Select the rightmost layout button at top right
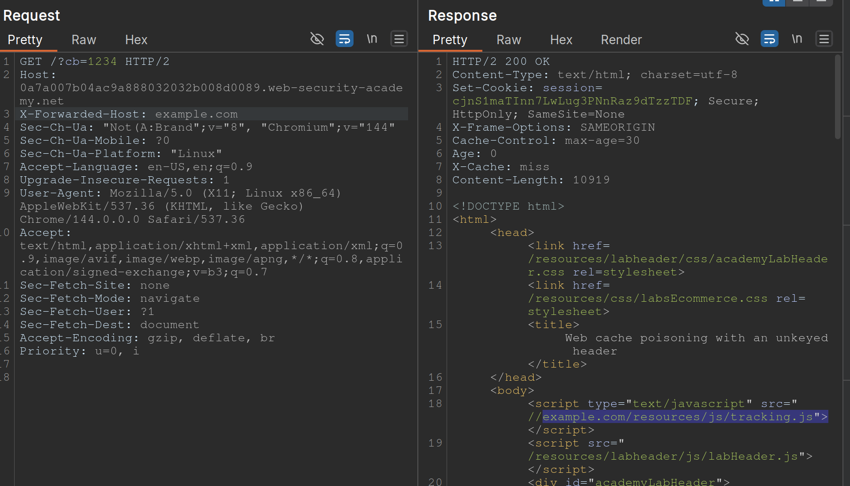Viewport: 850px width, 486px height. pos(821,2)
